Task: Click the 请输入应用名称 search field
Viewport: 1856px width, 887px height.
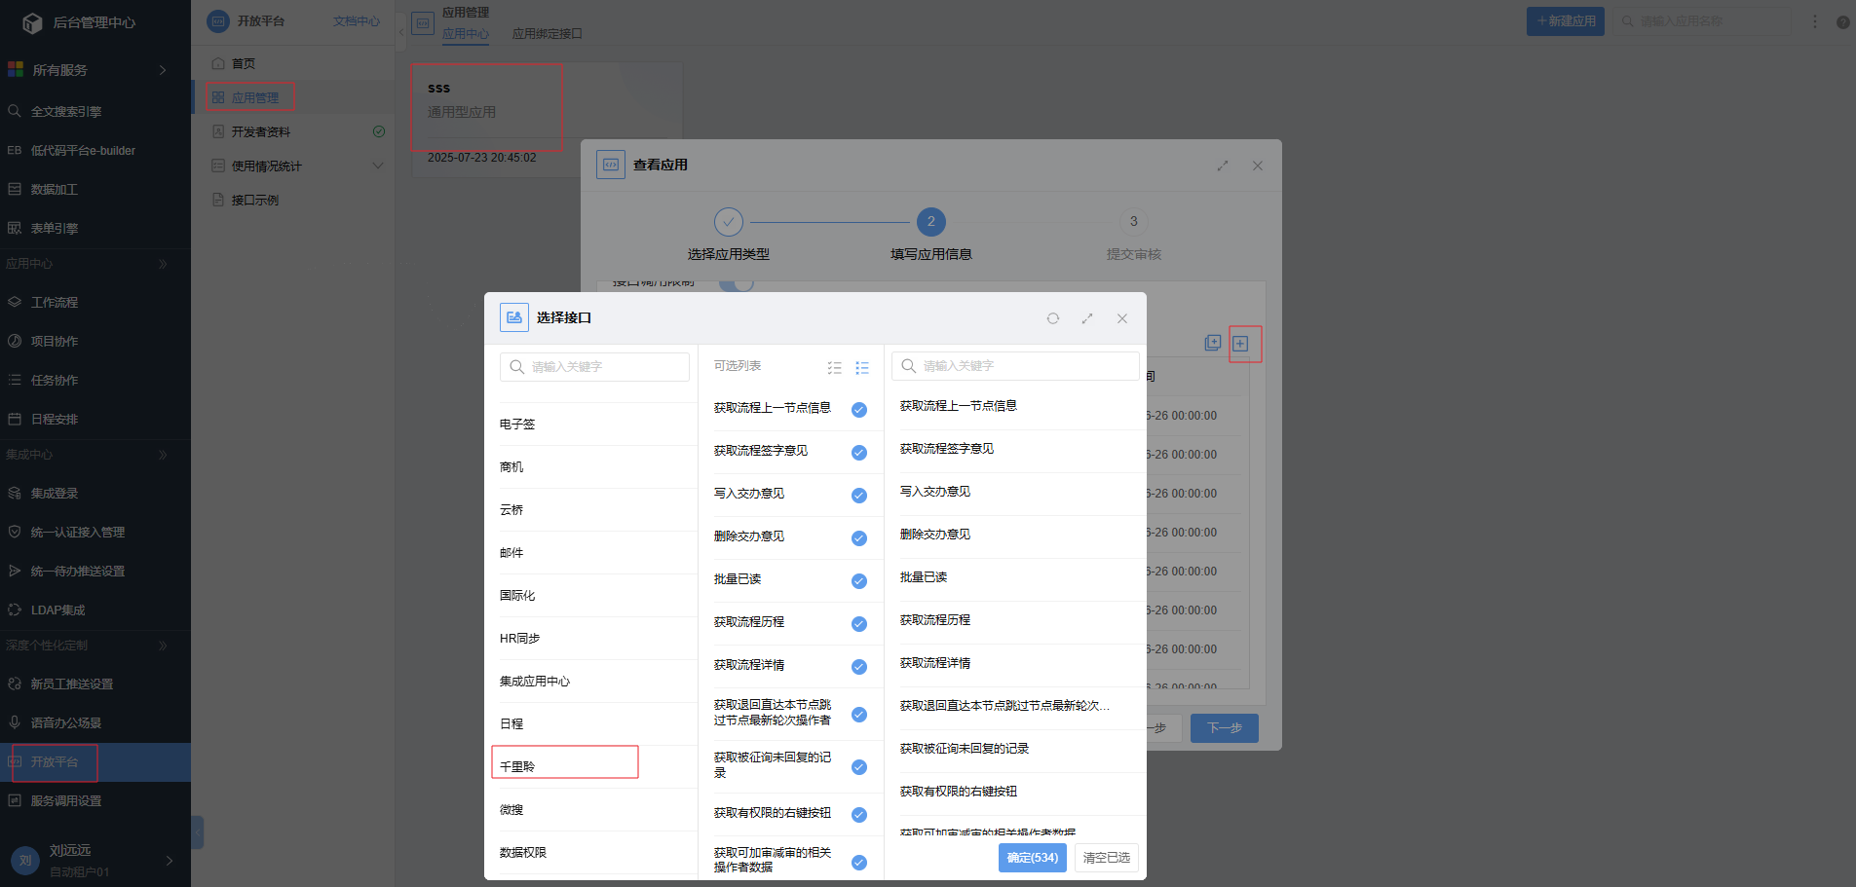Action: [1703, 21]
